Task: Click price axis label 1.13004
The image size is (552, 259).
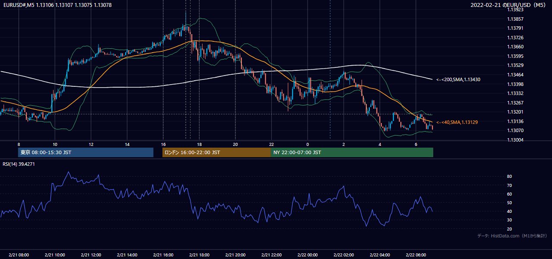Action: [x=515, y=140]
